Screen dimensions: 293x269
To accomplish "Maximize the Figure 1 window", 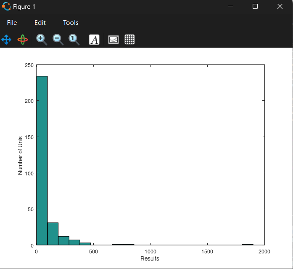I will (255, 7).
